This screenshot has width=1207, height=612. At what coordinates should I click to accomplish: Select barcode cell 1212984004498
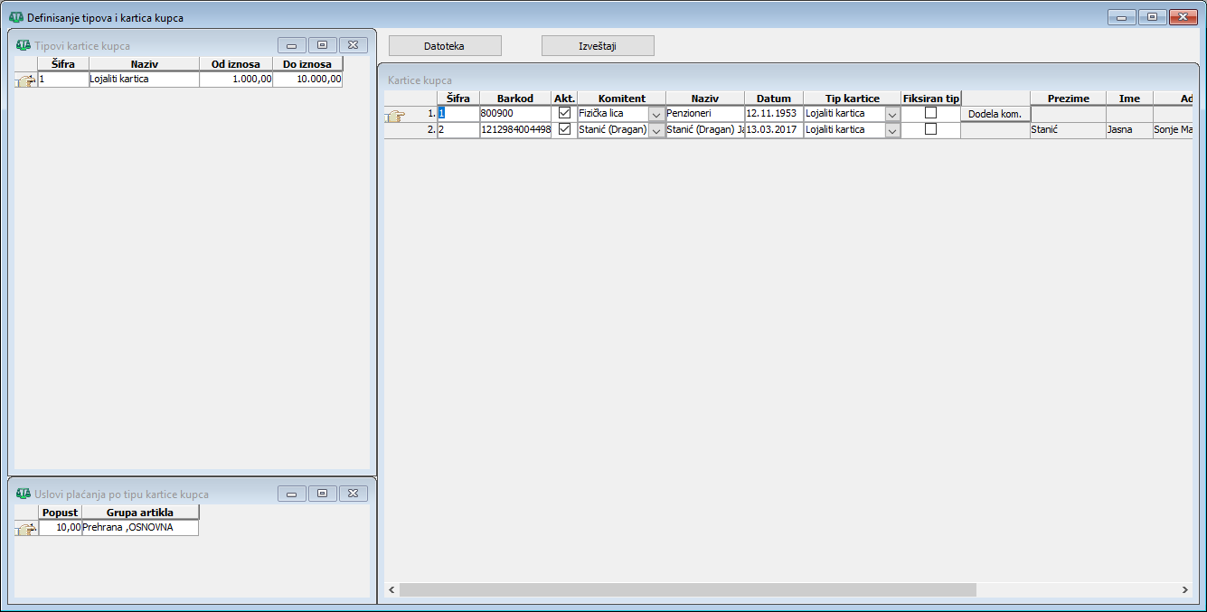point(515,130)
